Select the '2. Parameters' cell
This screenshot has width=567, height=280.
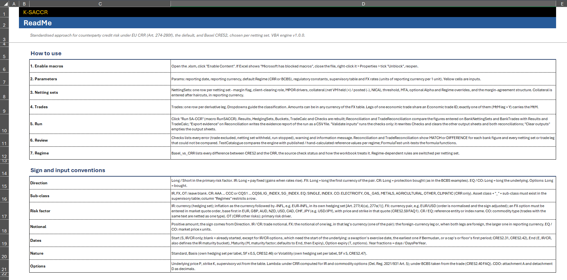coord(100,79)
